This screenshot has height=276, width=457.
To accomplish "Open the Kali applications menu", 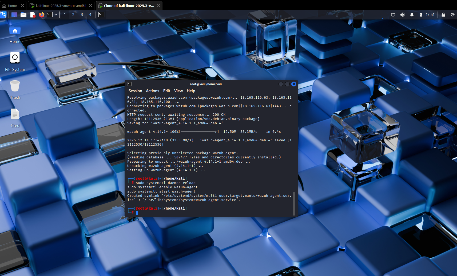I will coord(3,15).
